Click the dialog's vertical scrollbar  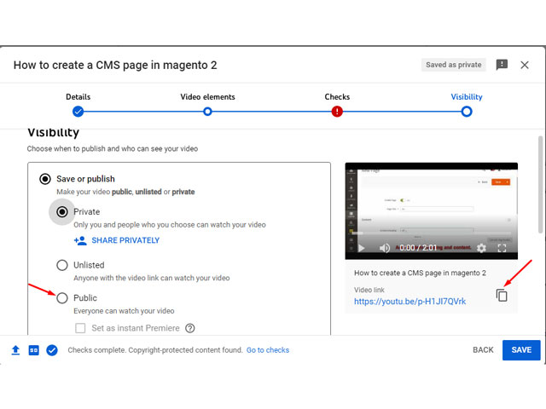540,184
